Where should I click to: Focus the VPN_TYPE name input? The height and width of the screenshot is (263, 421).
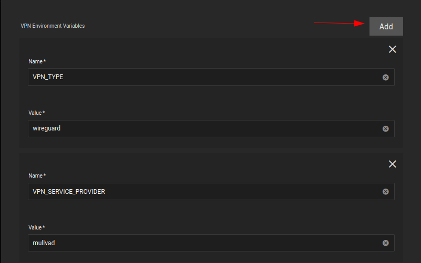[200, 77]
